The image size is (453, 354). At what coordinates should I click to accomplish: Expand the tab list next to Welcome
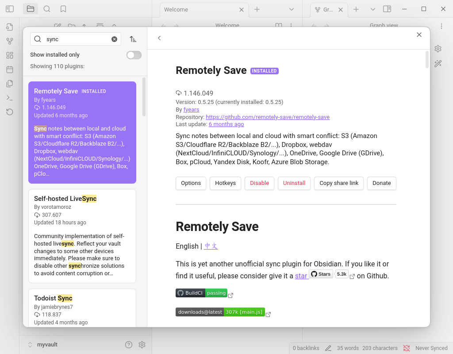tap(292, 9)
